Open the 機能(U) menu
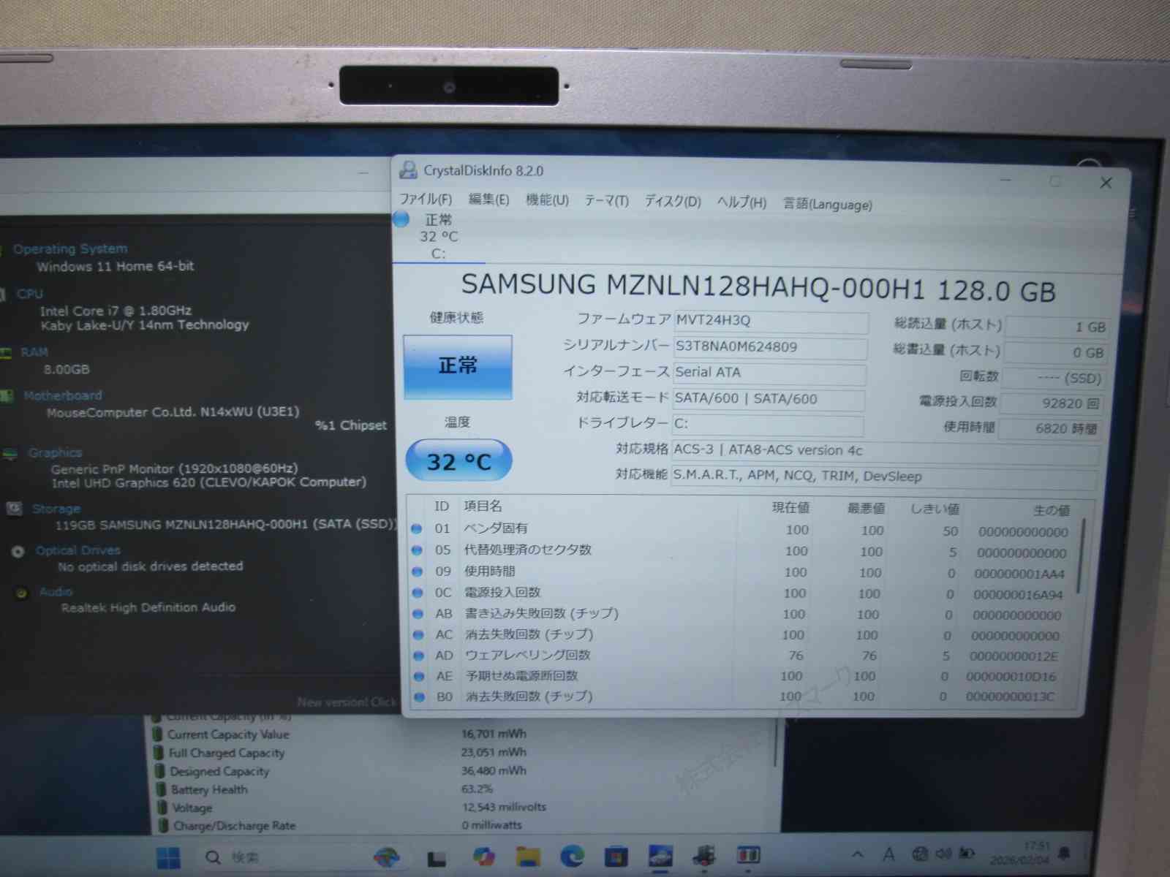 pos(547,200)
